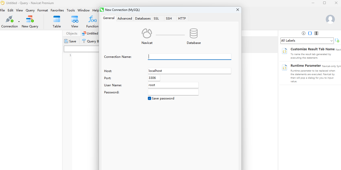Switch to the HTTP tab

[182, 18]
